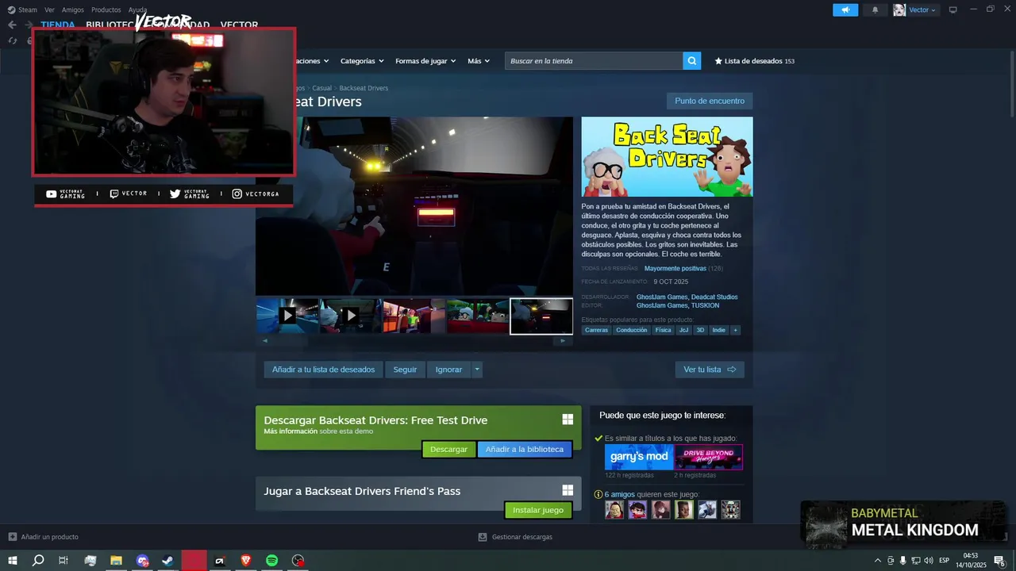The height and width of the screenshot is (571, 1016).
Task: Click the Vector profile avatar picture
Action: tap(899, 10)
